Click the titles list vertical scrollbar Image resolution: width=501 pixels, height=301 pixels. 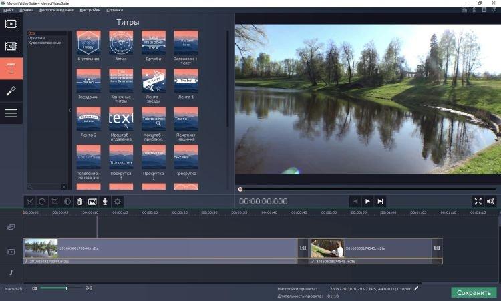coord(228,79)
